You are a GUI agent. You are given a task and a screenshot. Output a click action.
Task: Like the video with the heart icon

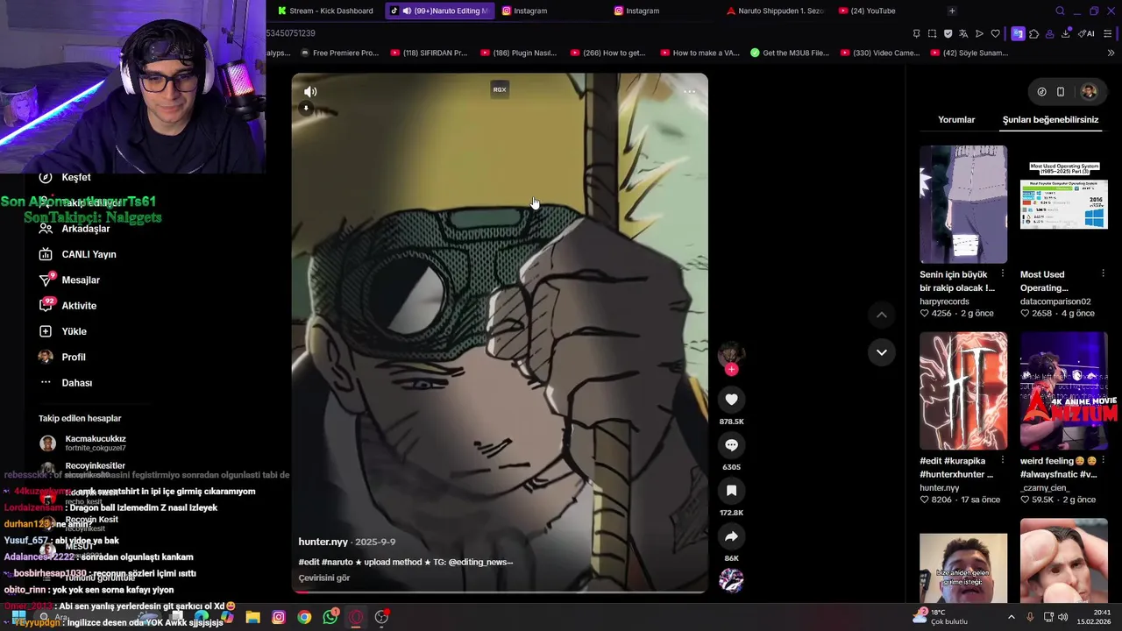pos(731,400)
